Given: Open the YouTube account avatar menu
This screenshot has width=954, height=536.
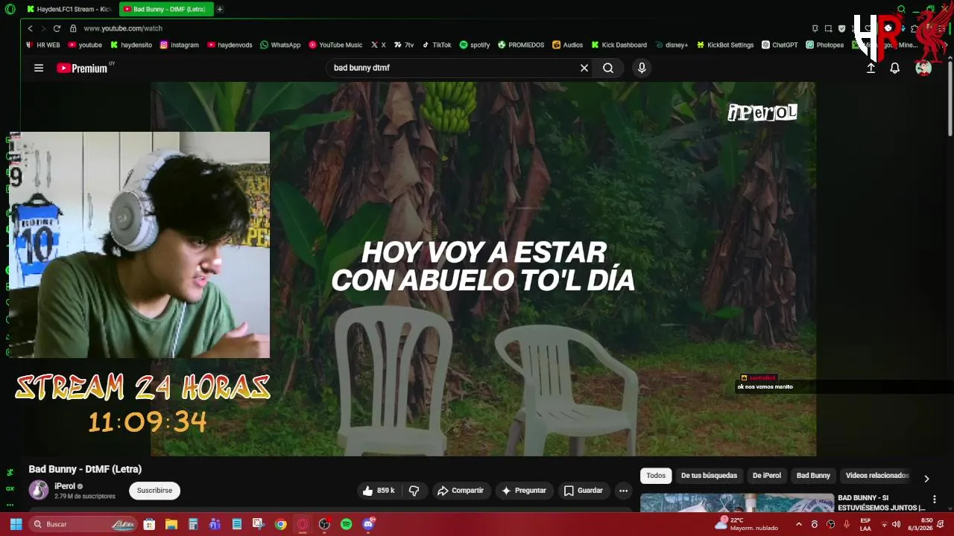Looking at the screenshot, I should pyautogui.click(x=923, y=68).
